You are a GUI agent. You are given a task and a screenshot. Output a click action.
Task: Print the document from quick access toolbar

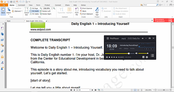coord(11,2)
